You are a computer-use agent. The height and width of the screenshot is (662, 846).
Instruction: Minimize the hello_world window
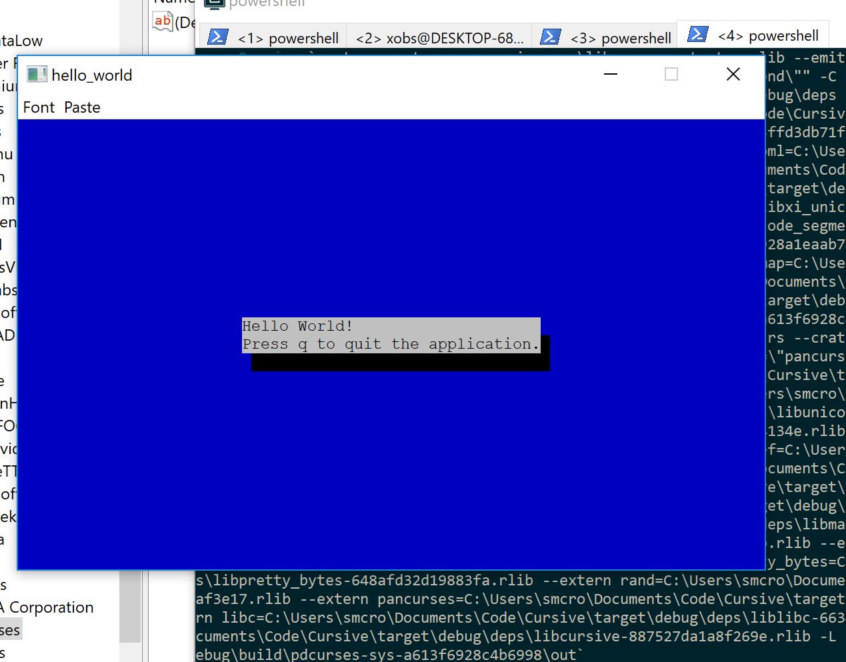(610, 74)
